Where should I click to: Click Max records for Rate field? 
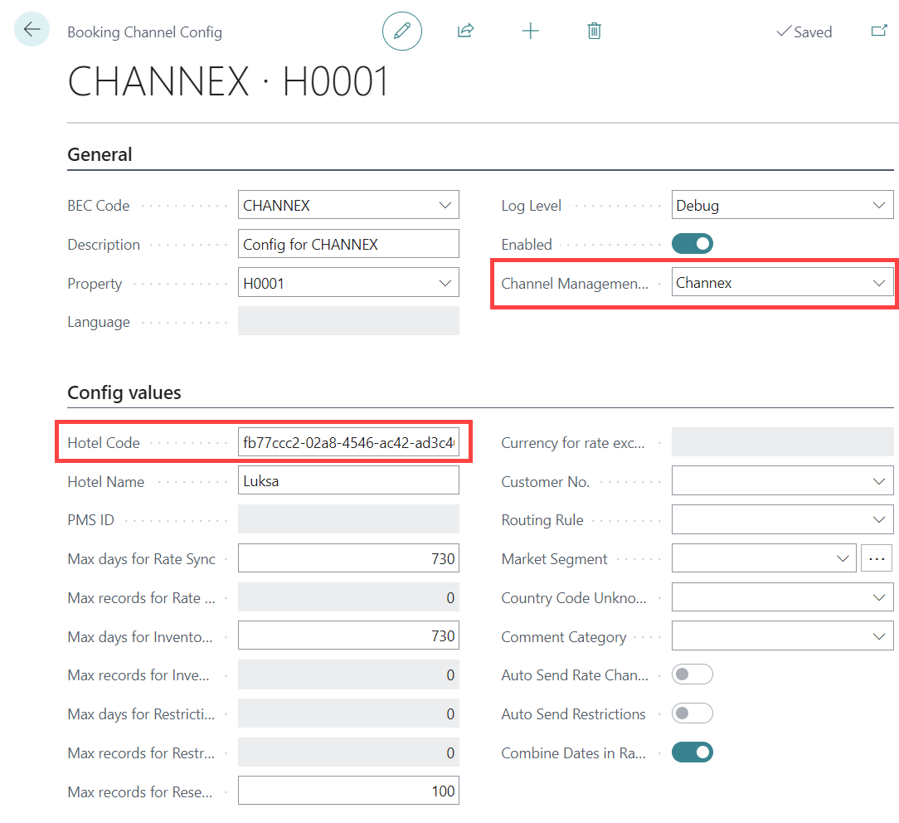[x=348, y=597]
